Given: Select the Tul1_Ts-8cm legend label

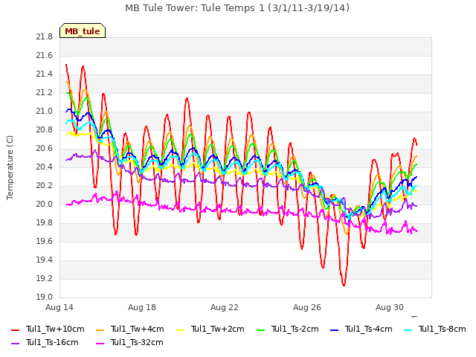Looking at the screenshot, I should [443, 329].
